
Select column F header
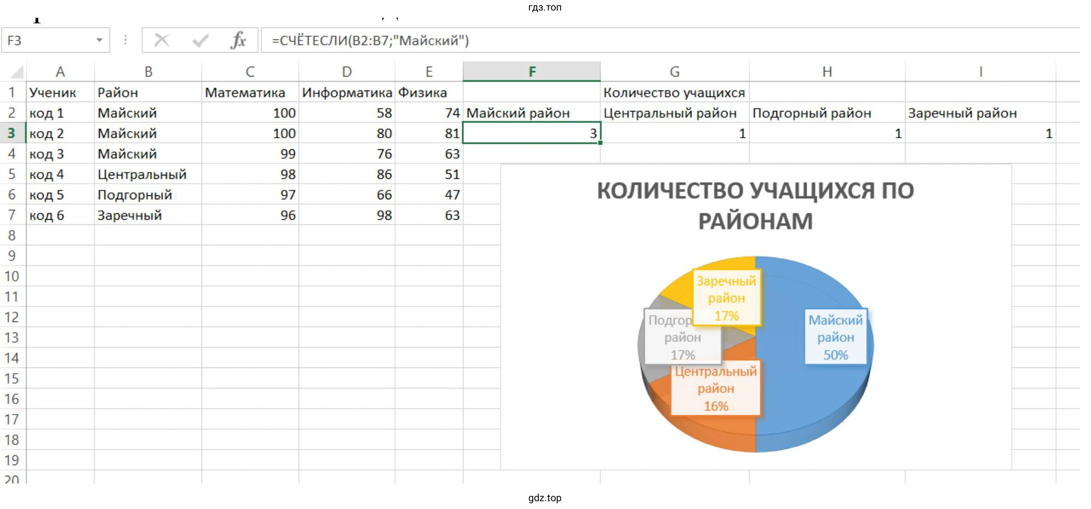click(531, 72)
